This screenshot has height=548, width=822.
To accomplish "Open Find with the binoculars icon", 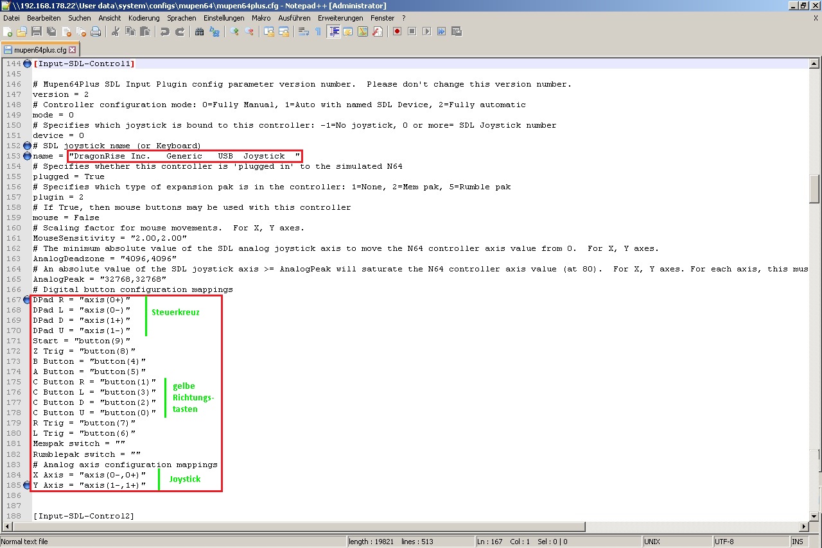I will pyautogui.click(x=200, y=31).
